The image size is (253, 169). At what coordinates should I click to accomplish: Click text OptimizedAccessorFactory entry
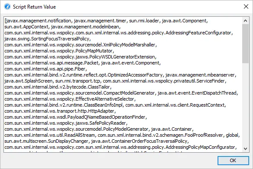[x=83, y=75]
